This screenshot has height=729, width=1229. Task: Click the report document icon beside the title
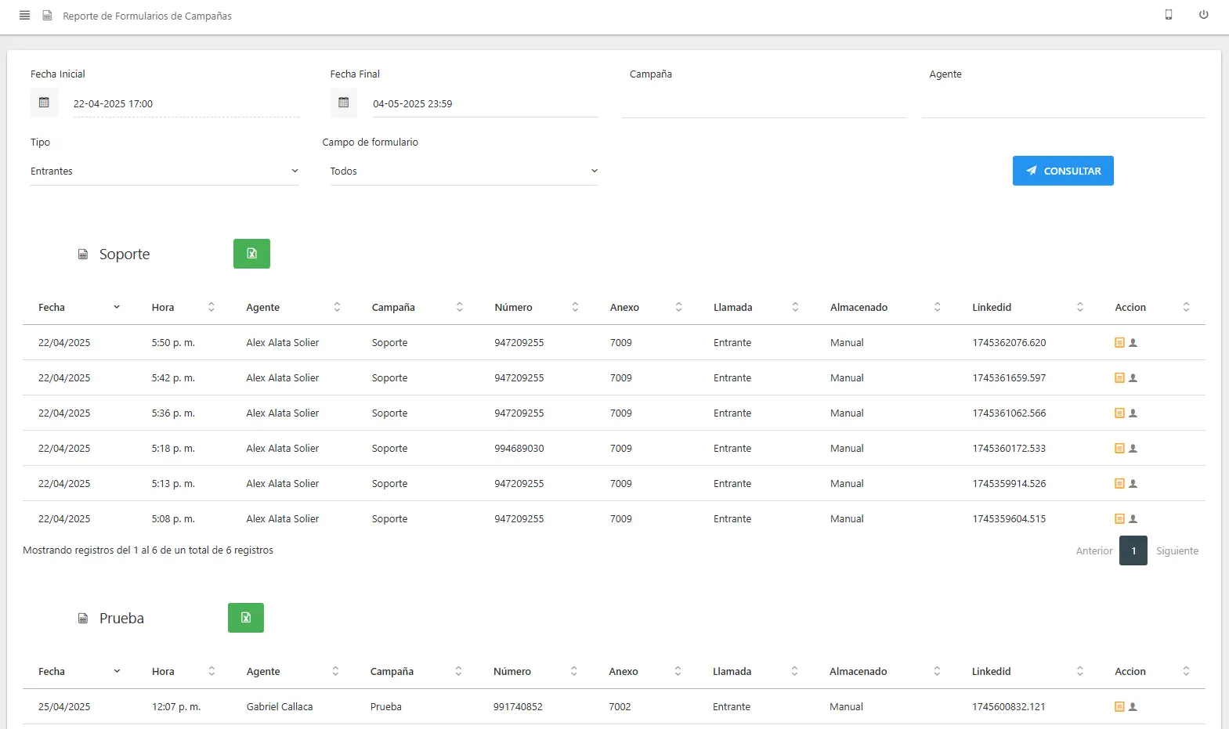click(47, 15)
